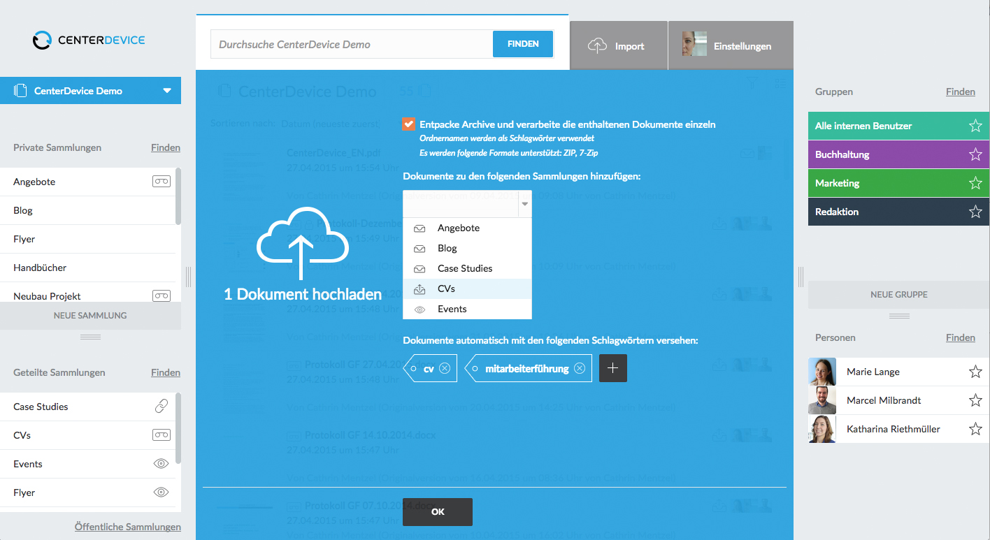Select CVs in the dropdown list
This screenshot has height=540, width=990.
467,289
